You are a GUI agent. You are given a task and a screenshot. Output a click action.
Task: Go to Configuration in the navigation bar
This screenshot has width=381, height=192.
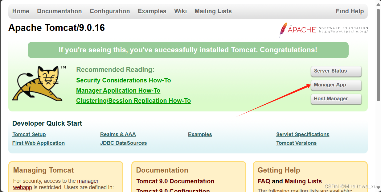pyautogui.click(x=110, y=11)
